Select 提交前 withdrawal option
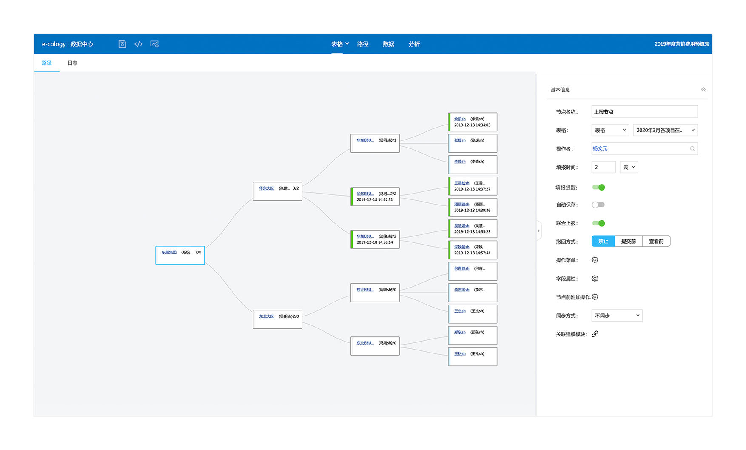746x450 pixels. pos(628,241)
